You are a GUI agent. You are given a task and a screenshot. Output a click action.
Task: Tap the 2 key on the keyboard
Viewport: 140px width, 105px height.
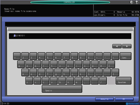coord(25,56)
